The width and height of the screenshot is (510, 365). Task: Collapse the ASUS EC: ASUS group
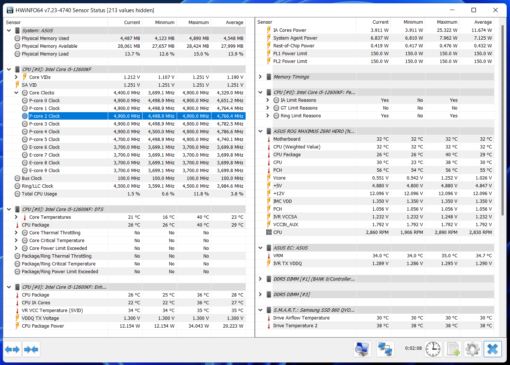point(260,248)
